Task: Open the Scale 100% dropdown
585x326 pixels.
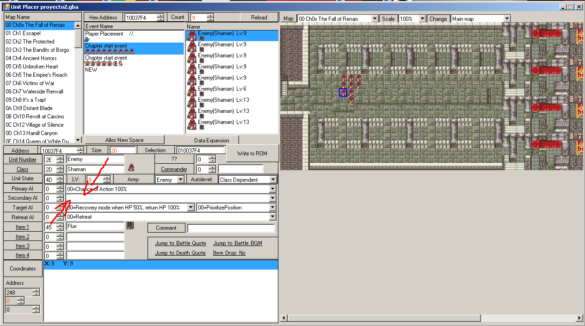Action: pyautogui.click(x=422, y=18)
